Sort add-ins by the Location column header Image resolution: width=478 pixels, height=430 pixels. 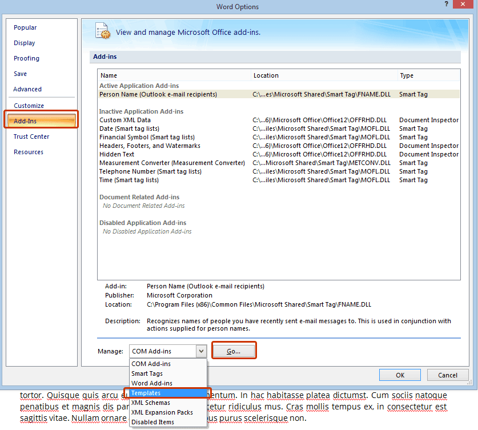click(x=324, y=75)
